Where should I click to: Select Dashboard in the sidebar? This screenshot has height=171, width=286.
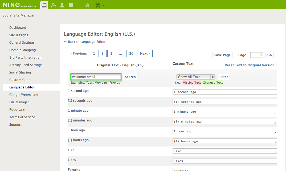coord(18,27)
